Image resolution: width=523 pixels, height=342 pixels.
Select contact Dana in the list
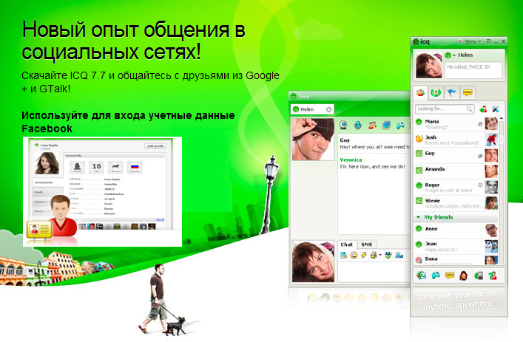tap(456, 259)
